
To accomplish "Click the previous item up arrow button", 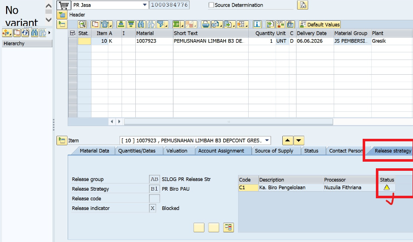I will click(x=288, y=140).
